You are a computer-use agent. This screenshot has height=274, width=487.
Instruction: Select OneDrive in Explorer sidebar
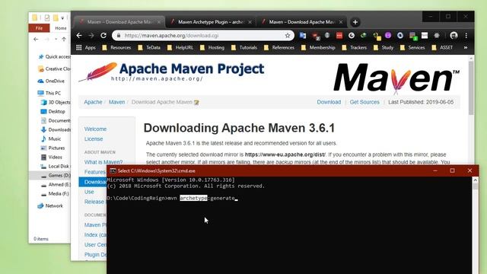[x=51, y=81]
